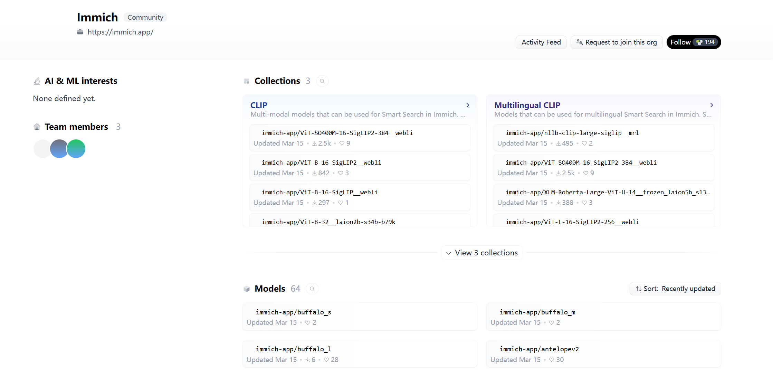Click the green team member avatar
Screen dimensions: 773x371
tap(76, 148)
